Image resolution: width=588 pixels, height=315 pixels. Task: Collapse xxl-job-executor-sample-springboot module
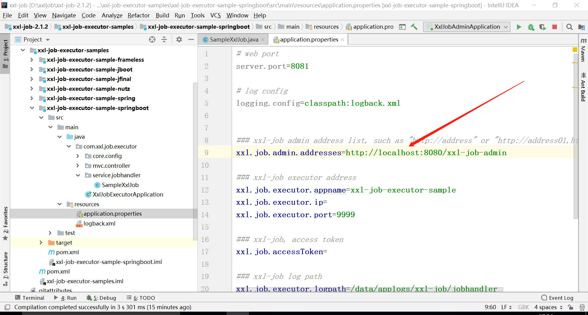coord(32,108)
